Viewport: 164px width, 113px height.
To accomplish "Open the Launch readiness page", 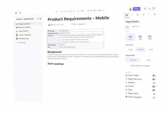I will coord(25,35).
